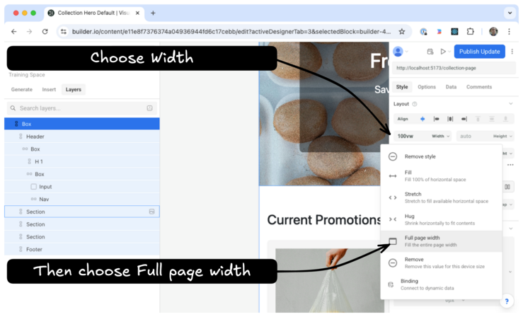This screenshot has height=317, width=523.
Task: Close the Collection Hero Default tab
Action: pyautogui.click(x=137, y=13)
